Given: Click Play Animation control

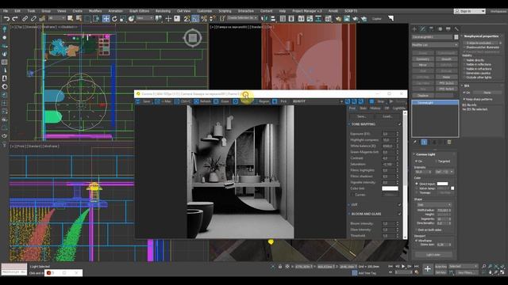Looking at the screenshot, I should click(x=403, y=267).
